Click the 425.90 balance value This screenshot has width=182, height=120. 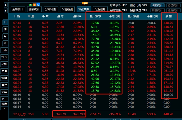click(x=168, y=35)
